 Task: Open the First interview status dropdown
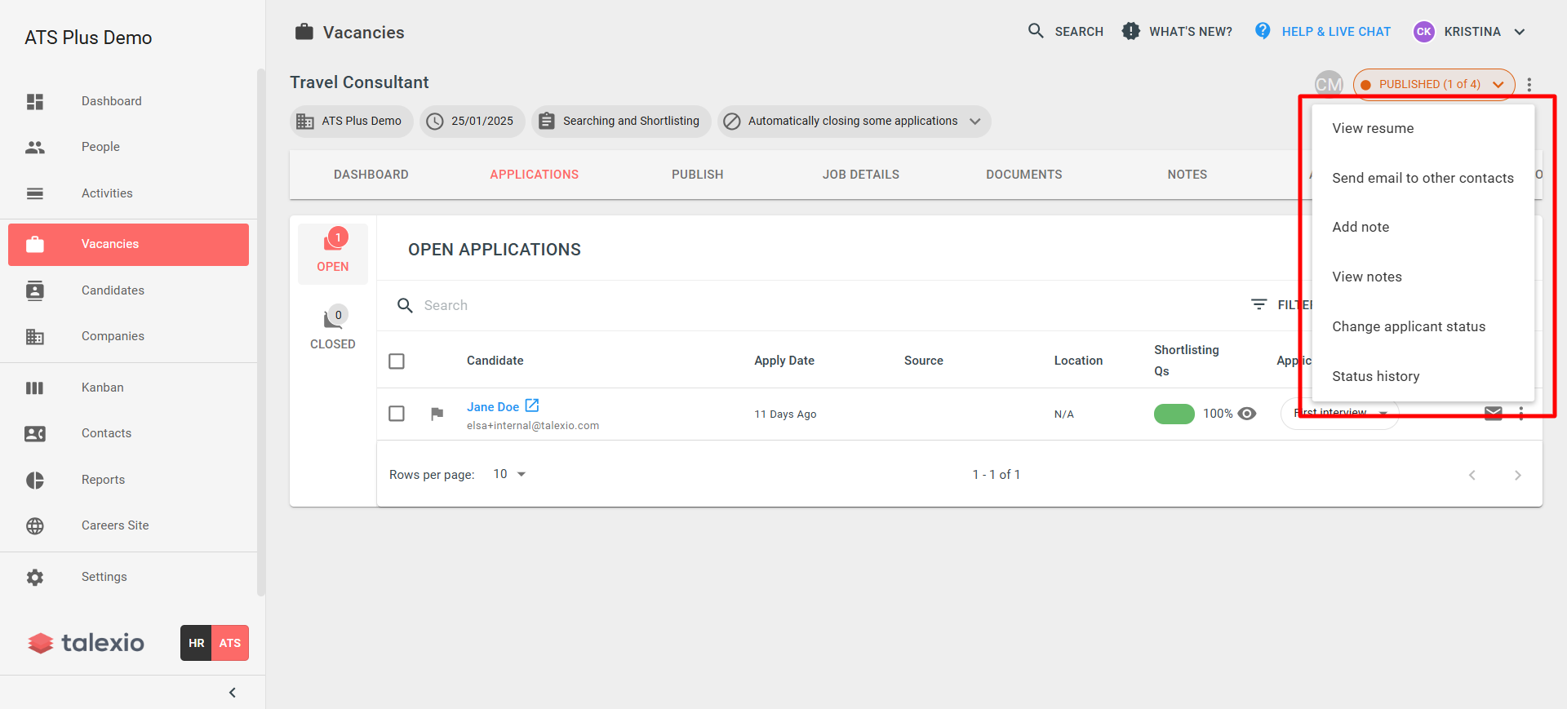tap(1340, 414)
